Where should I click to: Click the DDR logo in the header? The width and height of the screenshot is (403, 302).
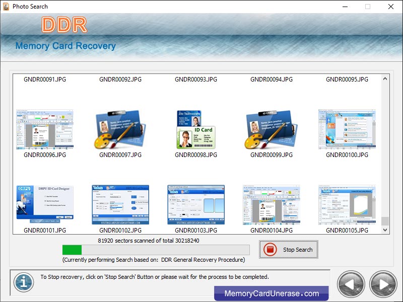coord(64,24)
